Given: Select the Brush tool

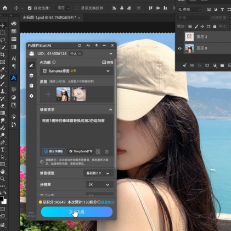Looking at the screenshot, I should tap(3, 84).
